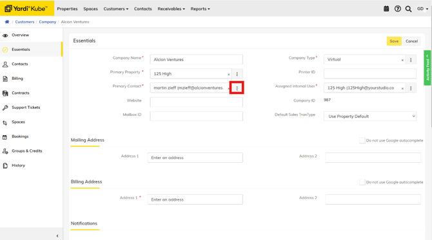Select Support Tickets in the sidebar
This screenshot has height=240, width=432.
tap(31, 107)
